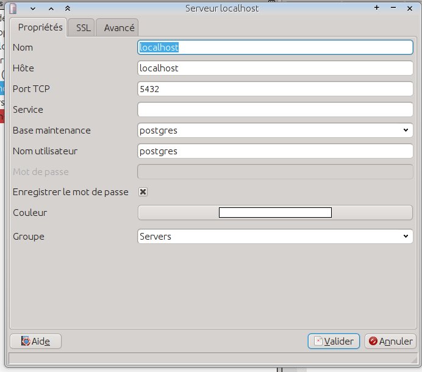Click the up chevron in title bar
Viewport: 422px width, 372px height.
(x=50, y=9)
